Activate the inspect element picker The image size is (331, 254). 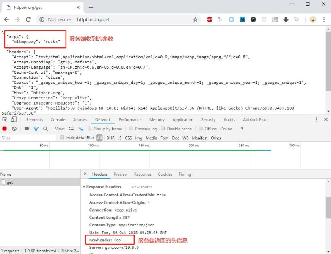[x=4, y=119]
